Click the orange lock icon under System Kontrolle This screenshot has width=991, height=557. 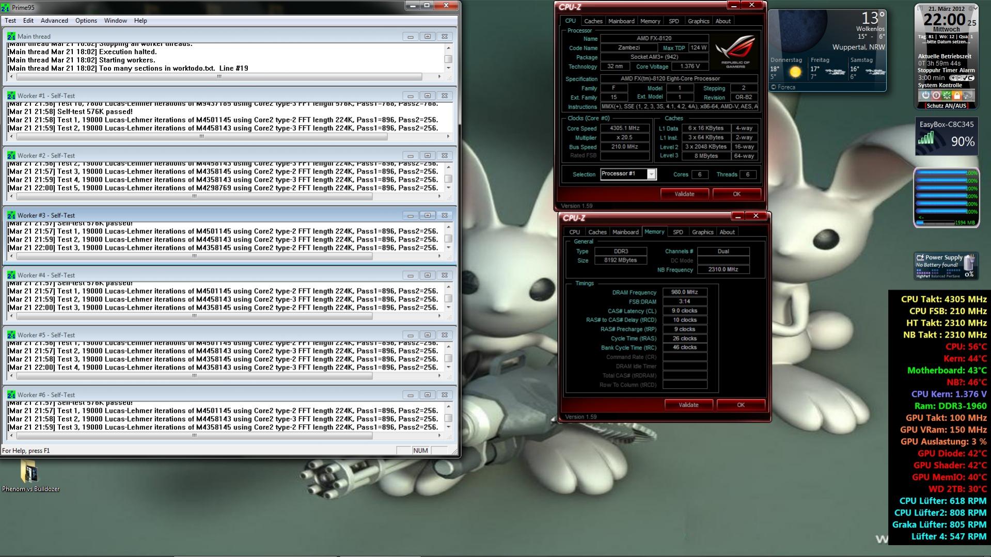pyautogui.click(x=957, y=96)
